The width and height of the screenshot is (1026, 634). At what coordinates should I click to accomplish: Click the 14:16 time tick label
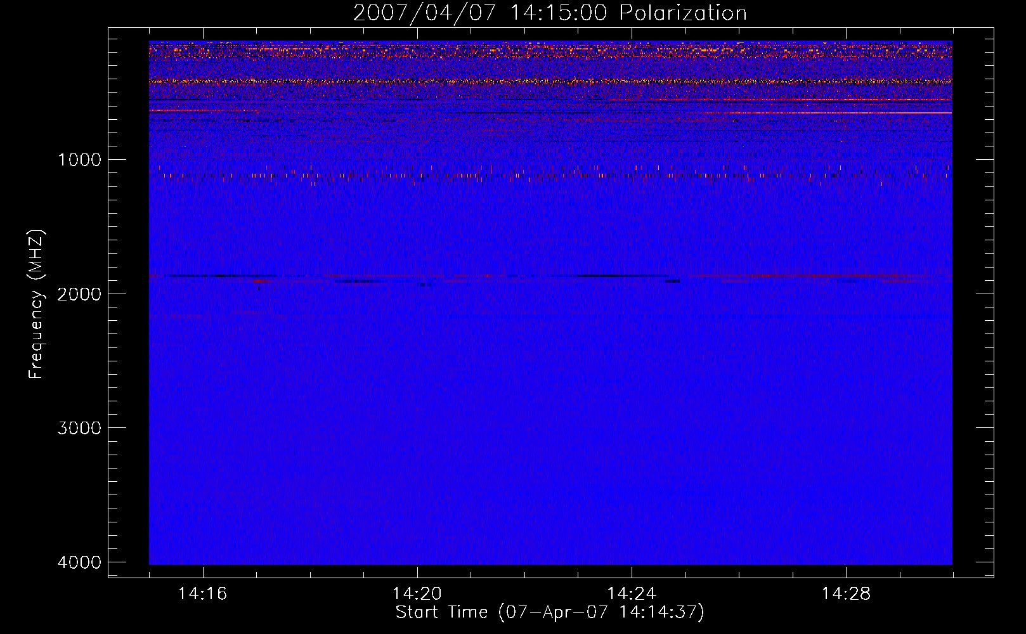pyautogui.click(x=203, y=594)
